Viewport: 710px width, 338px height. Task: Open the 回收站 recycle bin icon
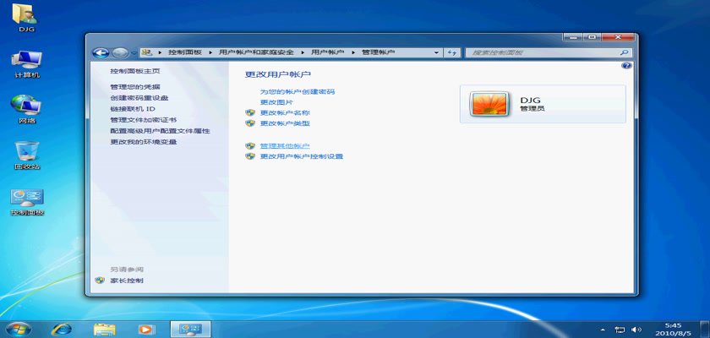27,154
